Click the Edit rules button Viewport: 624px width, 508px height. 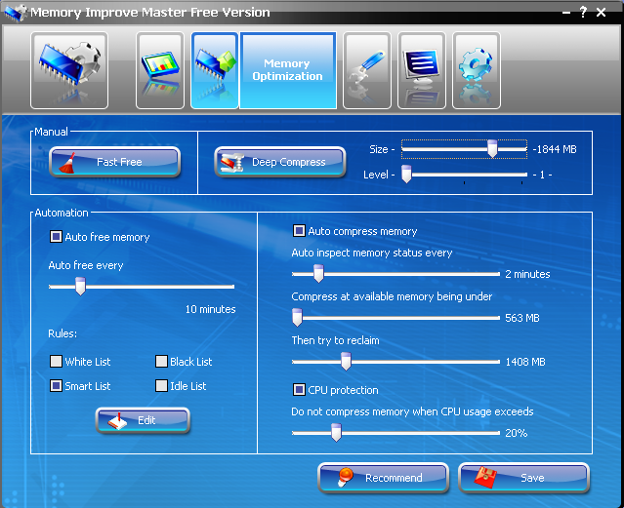pyautogui.click(x=143, y=420)
